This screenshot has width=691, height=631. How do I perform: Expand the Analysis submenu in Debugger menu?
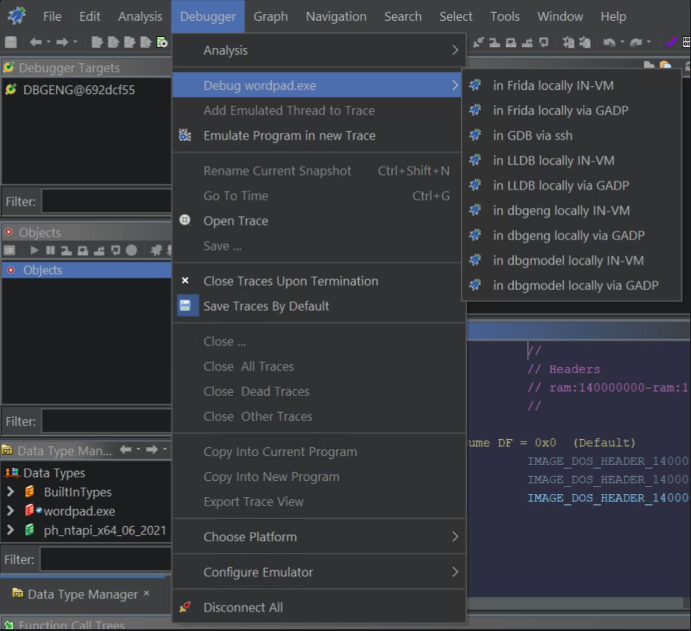[319, 50]
